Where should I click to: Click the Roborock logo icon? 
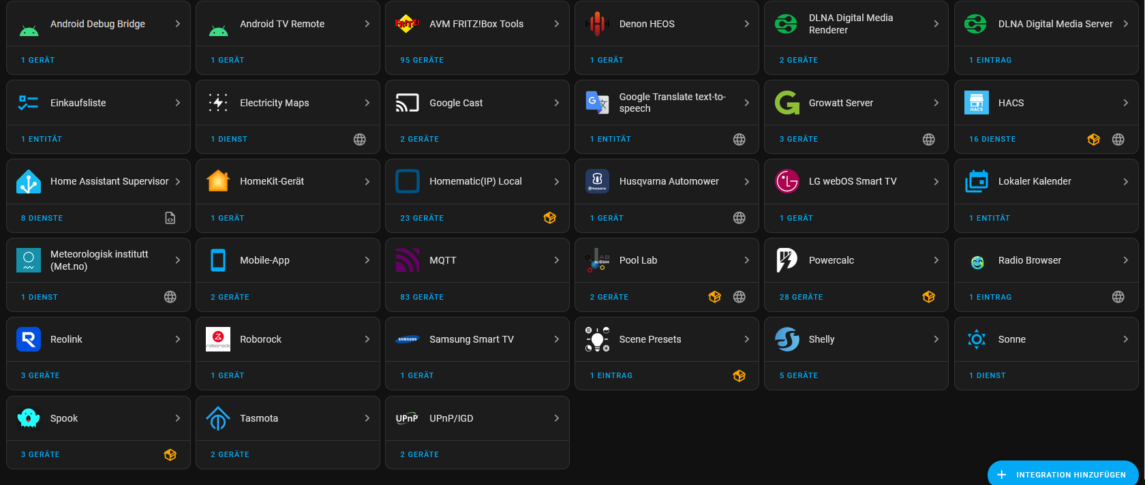(x=218, y=339)
